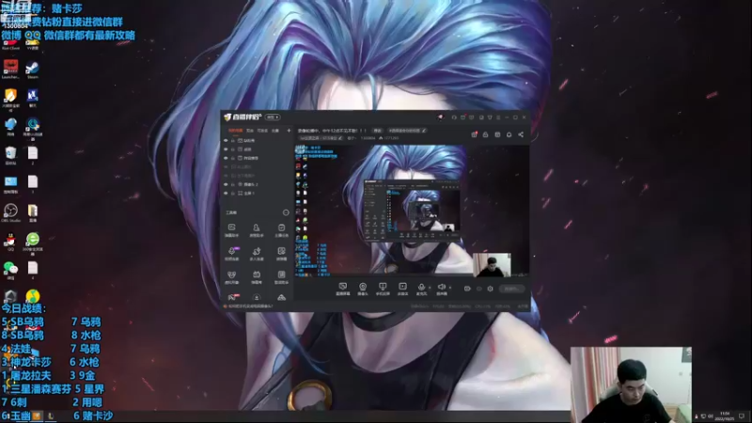The height and width of the screenshot is (423, 752).
Task: Toggle lock on 摄像头 2 source
Action: (x=233, y=184)
